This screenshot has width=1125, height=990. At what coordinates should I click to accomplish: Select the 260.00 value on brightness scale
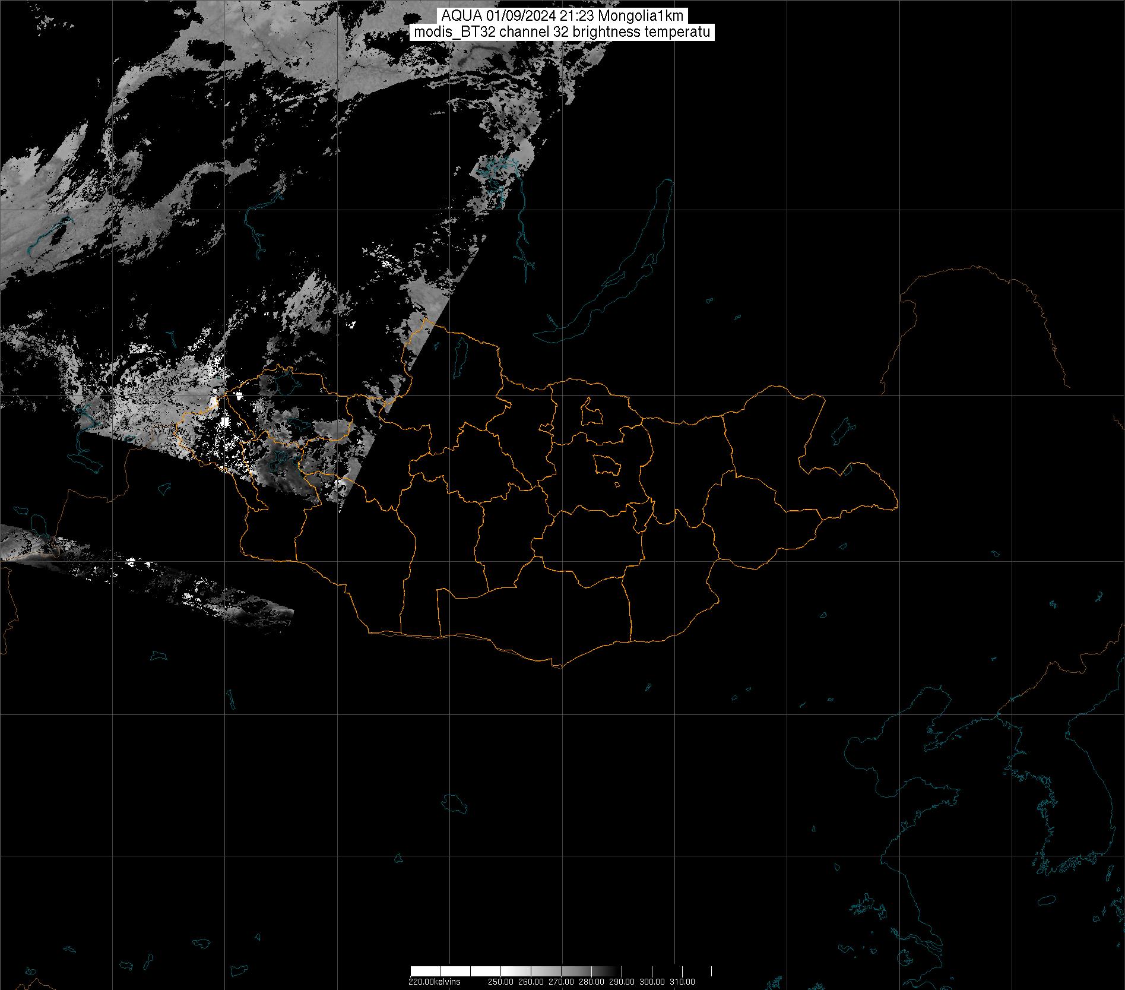click(531, 982)
